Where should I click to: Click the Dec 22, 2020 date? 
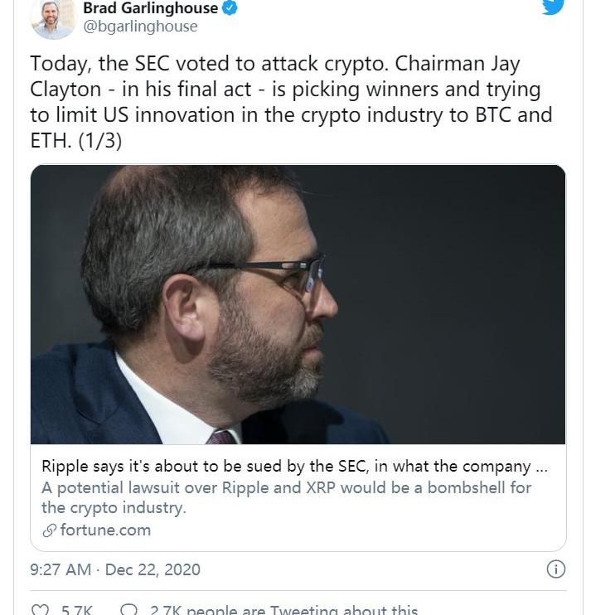click(x=153, y=570)
